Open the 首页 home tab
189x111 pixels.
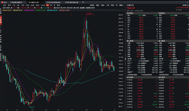point(5,2)
